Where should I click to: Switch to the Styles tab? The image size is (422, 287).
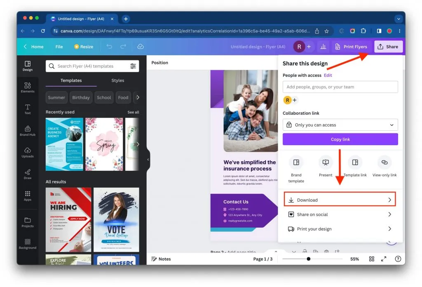[x=117, y=80]
